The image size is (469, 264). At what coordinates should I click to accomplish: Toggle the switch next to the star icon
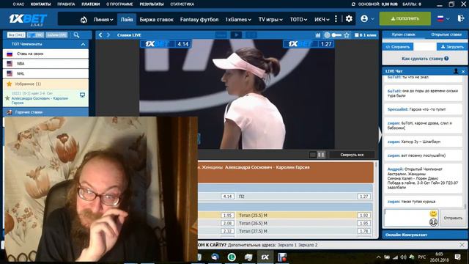(x=336, y=35)
